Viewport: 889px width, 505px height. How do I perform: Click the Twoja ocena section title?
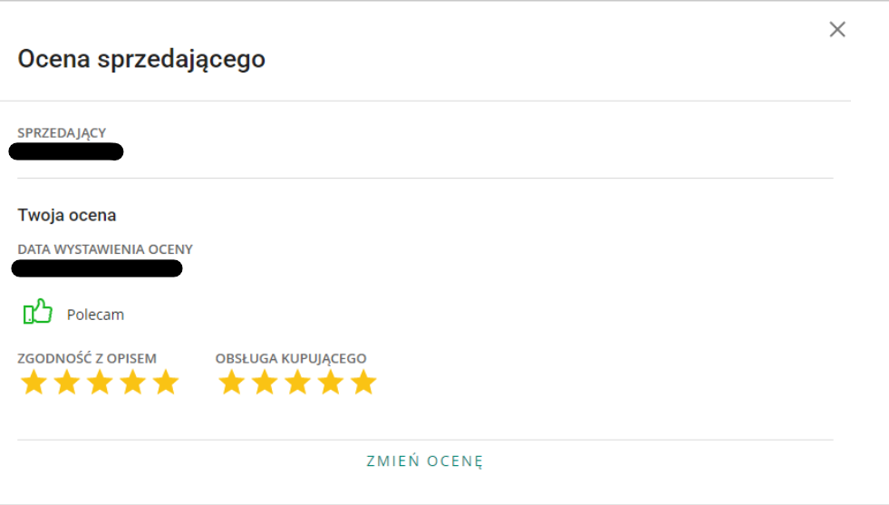[x=67, y=216]
